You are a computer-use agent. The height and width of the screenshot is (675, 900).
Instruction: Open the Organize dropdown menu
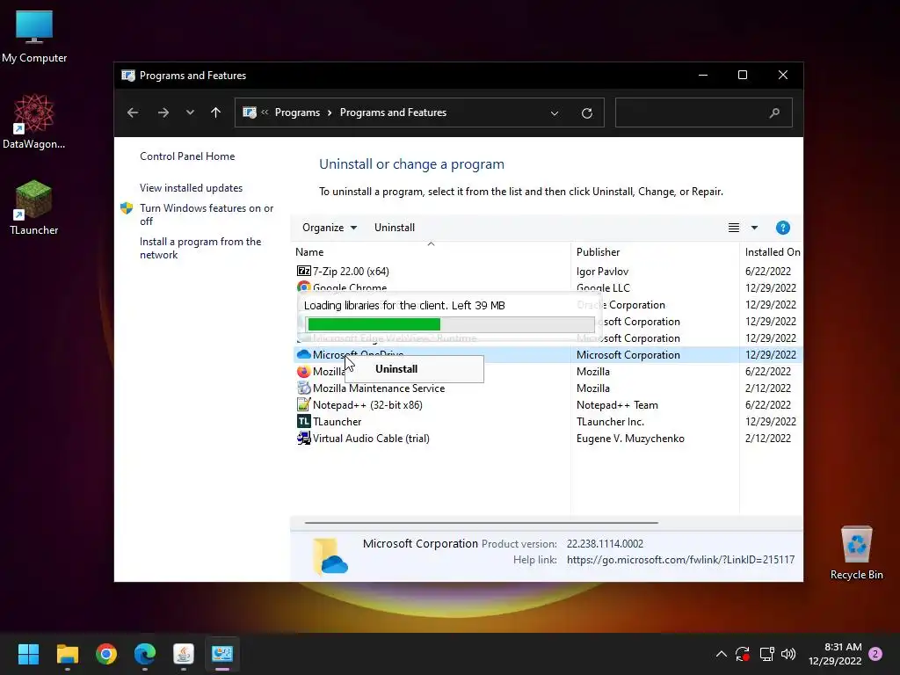330,228
